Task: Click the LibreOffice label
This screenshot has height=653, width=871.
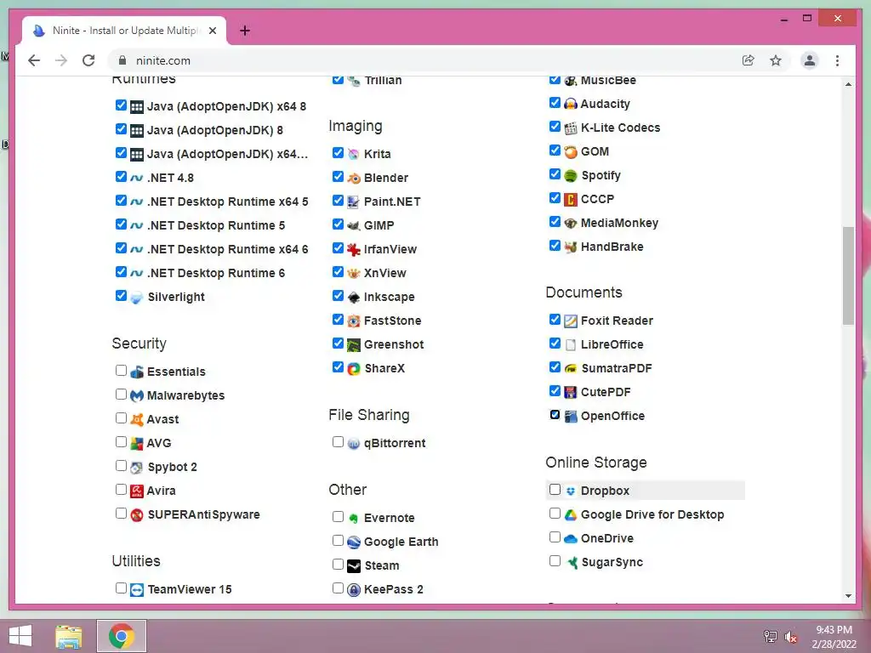Action: pyautogui.click(x=612, y=345)
